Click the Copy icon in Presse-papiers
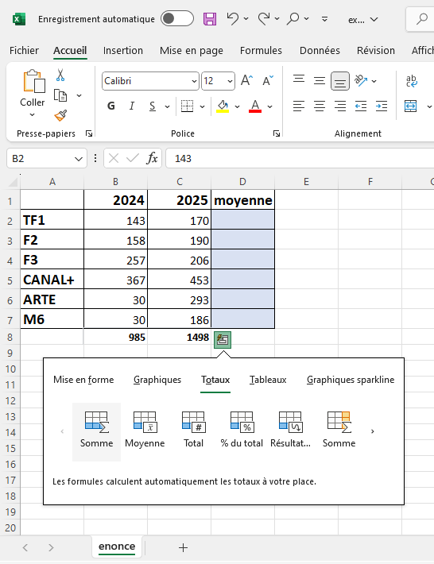 tap(60, 95)
